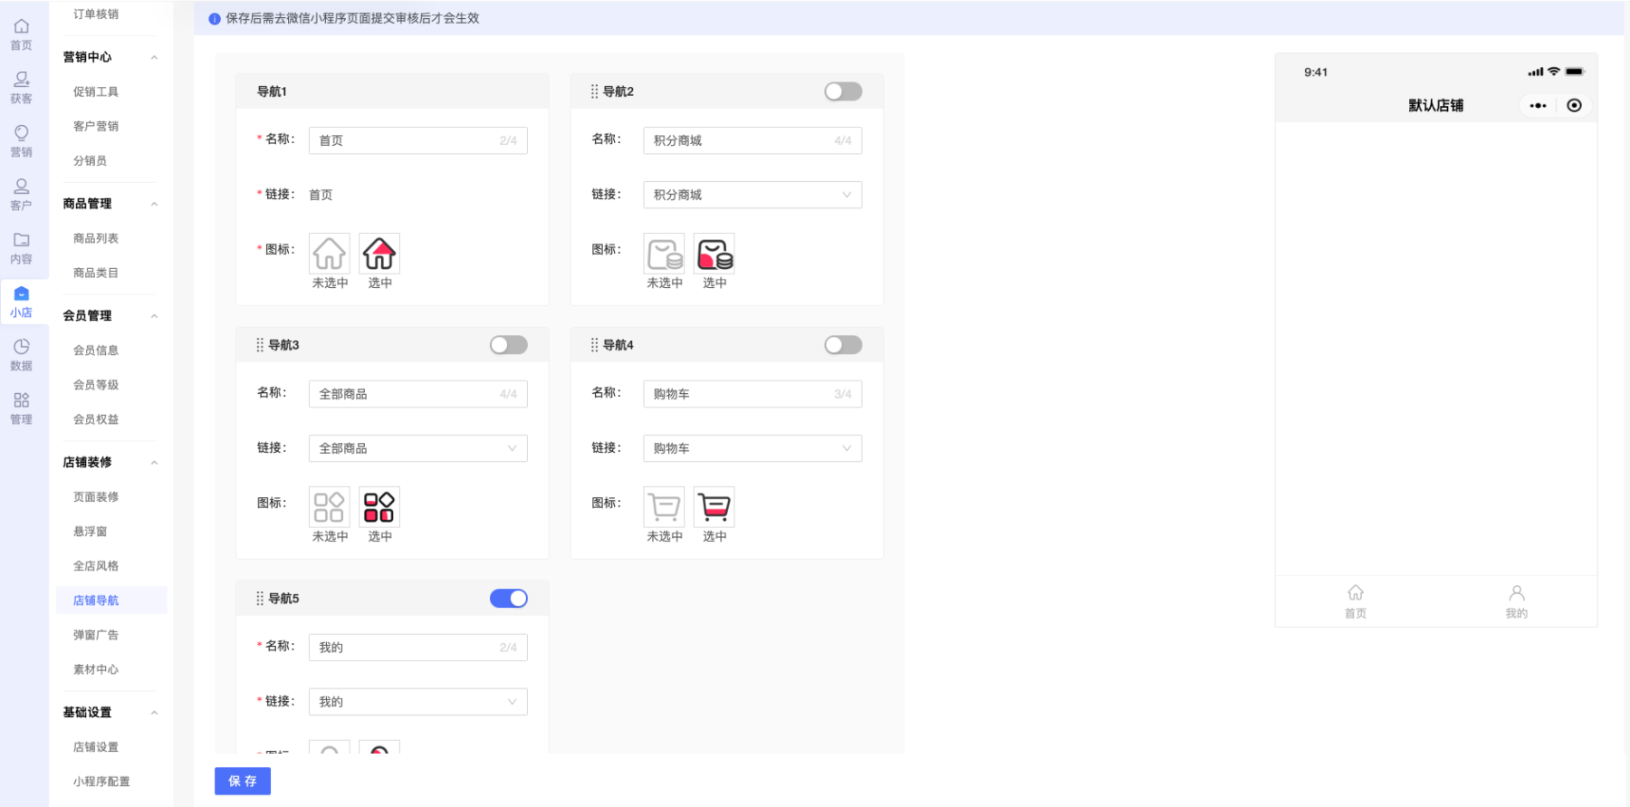Open the 导航4 链接 dropdown 购物车
The height and width of the screenshot is (807, 1630).
pyautogui.click(x=753, y=448)
